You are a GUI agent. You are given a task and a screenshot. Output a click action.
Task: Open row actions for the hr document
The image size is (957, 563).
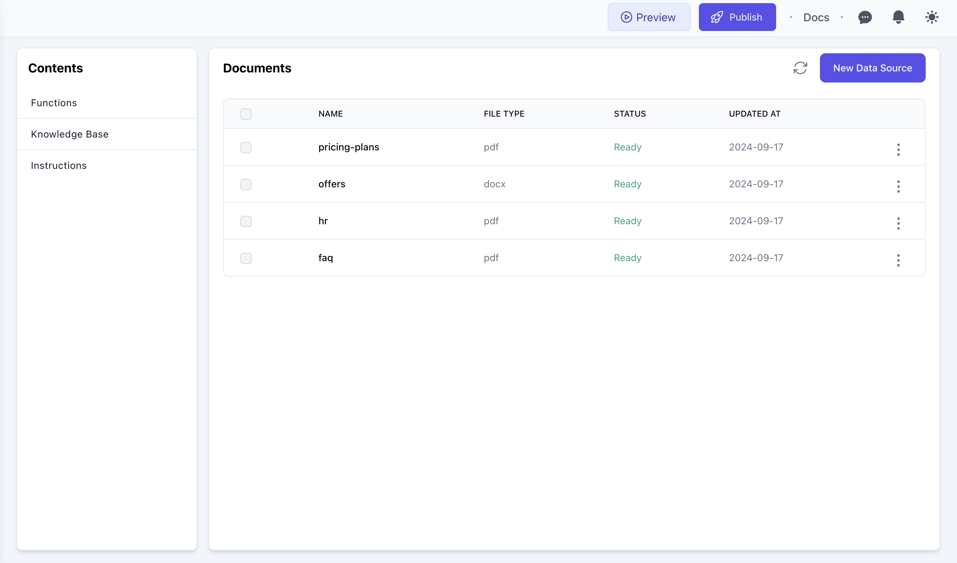pos(899,224)
